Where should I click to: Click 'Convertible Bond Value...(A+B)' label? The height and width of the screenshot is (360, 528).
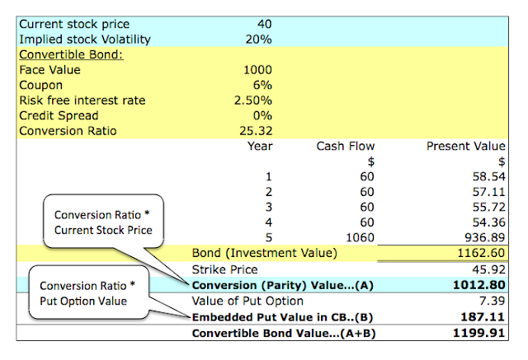click(284, 334)
